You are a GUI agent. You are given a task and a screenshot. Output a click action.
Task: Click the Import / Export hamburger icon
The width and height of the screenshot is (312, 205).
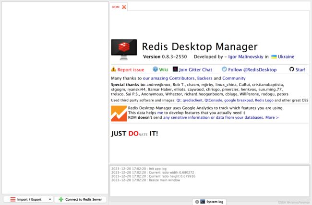coord(13,199)
